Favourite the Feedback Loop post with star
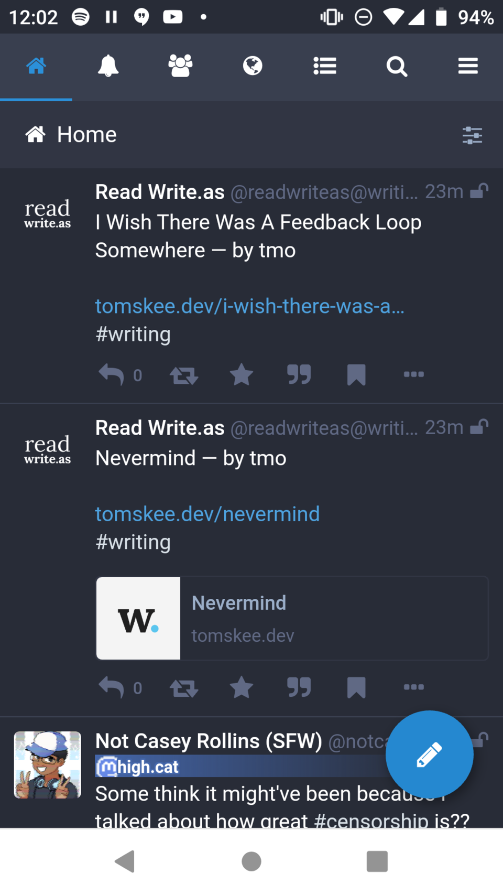The height and width of the screenshot is (895, 503). (x=242, y=375)
